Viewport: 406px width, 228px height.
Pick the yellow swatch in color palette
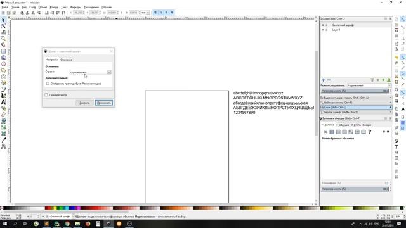pyautogui.click(x=55, y=208)
